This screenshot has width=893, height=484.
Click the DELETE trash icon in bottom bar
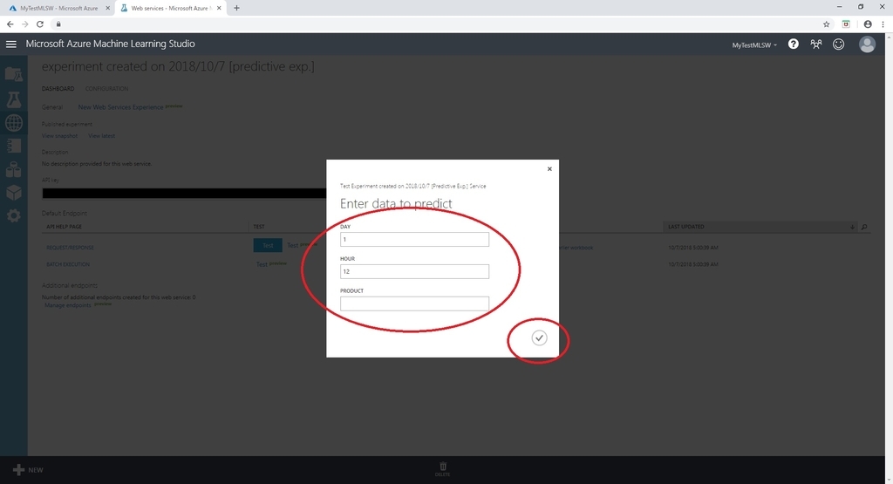pyautogui.click(x=442, y=469)
